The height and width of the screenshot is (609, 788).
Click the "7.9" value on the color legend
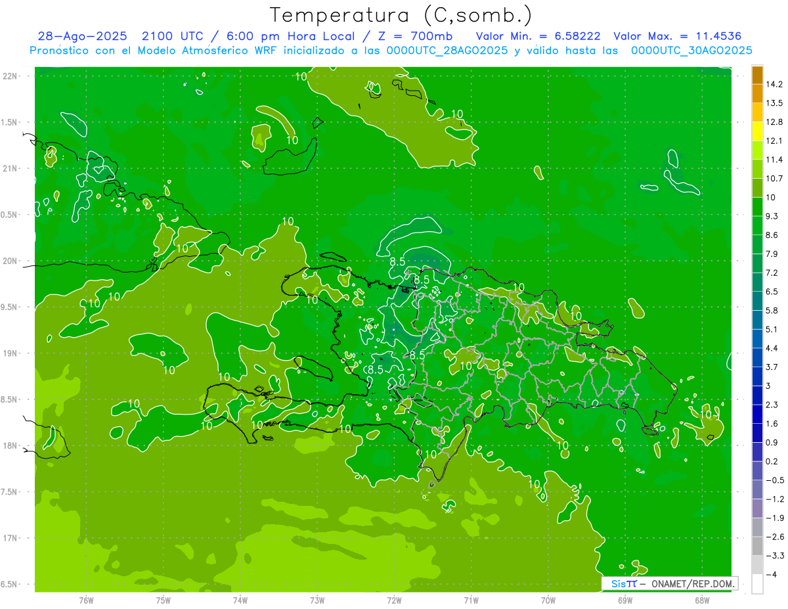coord(772,254)
